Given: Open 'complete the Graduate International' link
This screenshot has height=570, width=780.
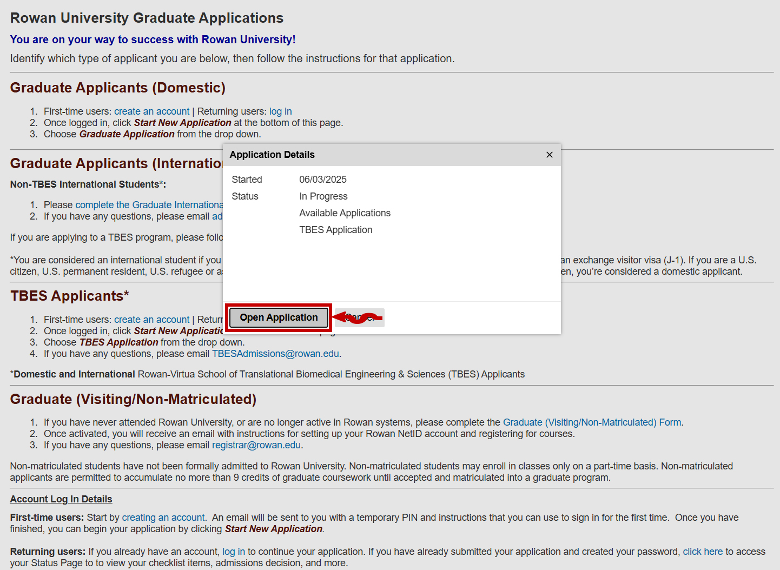Looking at the screenshot, I should point(149,205).
